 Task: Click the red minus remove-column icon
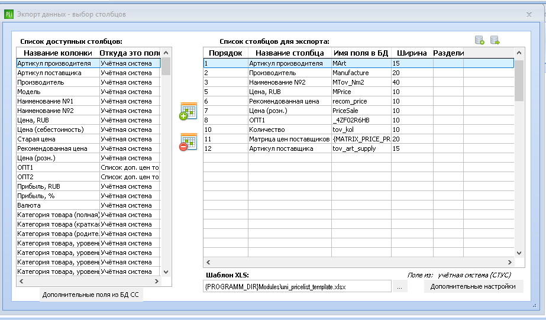coord(188,142)
